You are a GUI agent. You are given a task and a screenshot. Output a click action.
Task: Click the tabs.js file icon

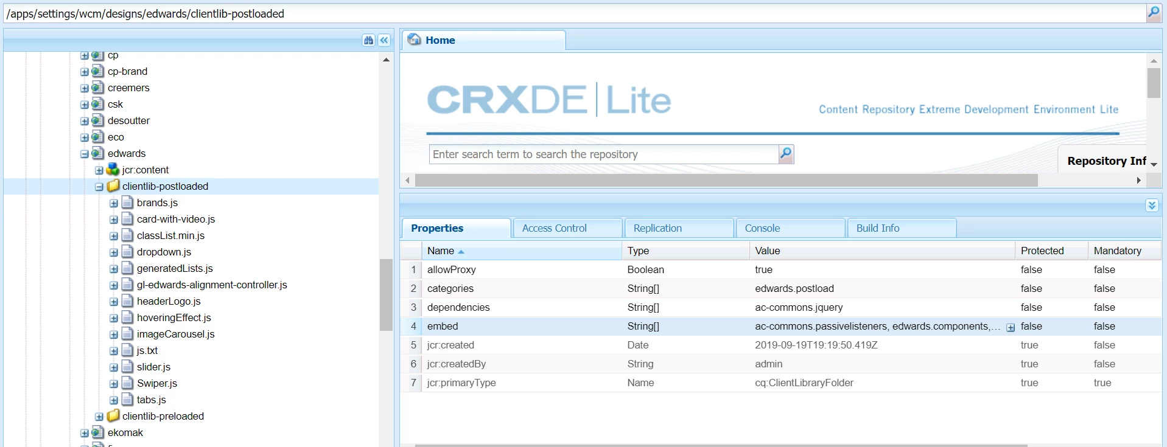pos(127,400)
